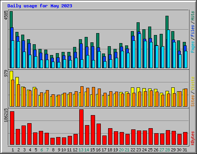Click the green day label 27
This screenshot has width=197, height=154.
(162, 150)
